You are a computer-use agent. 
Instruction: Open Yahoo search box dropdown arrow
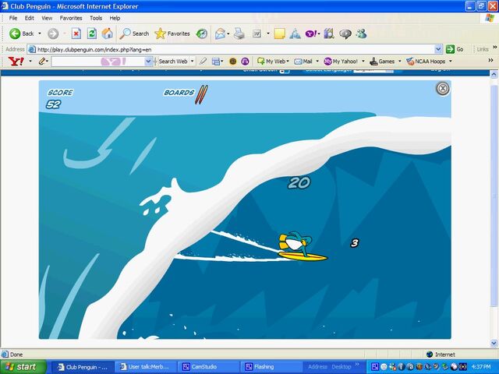[148, 62]
